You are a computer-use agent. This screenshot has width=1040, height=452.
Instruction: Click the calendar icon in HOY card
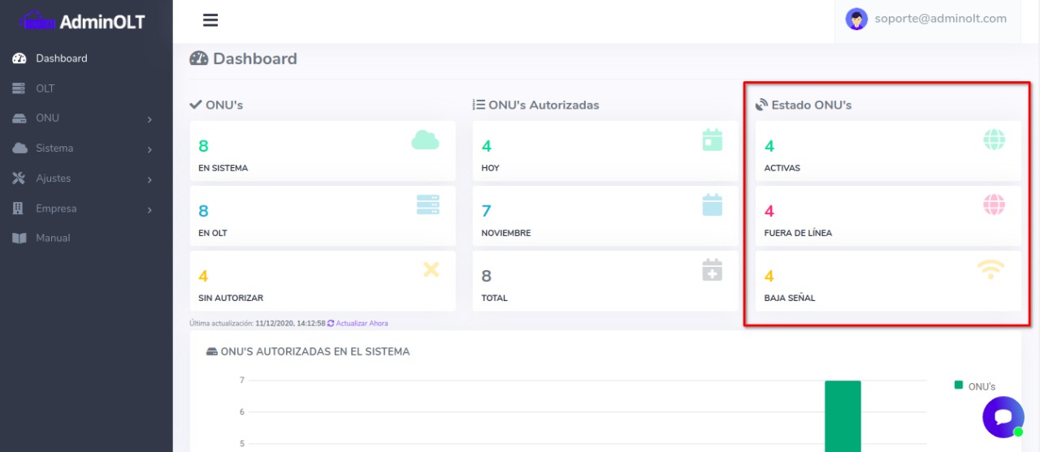712,140
